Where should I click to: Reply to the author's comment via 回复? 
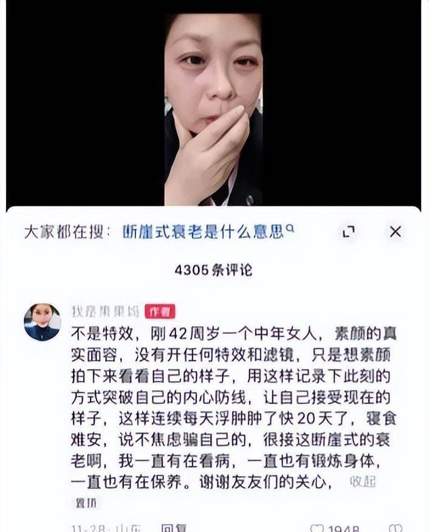tap(173, 528)
